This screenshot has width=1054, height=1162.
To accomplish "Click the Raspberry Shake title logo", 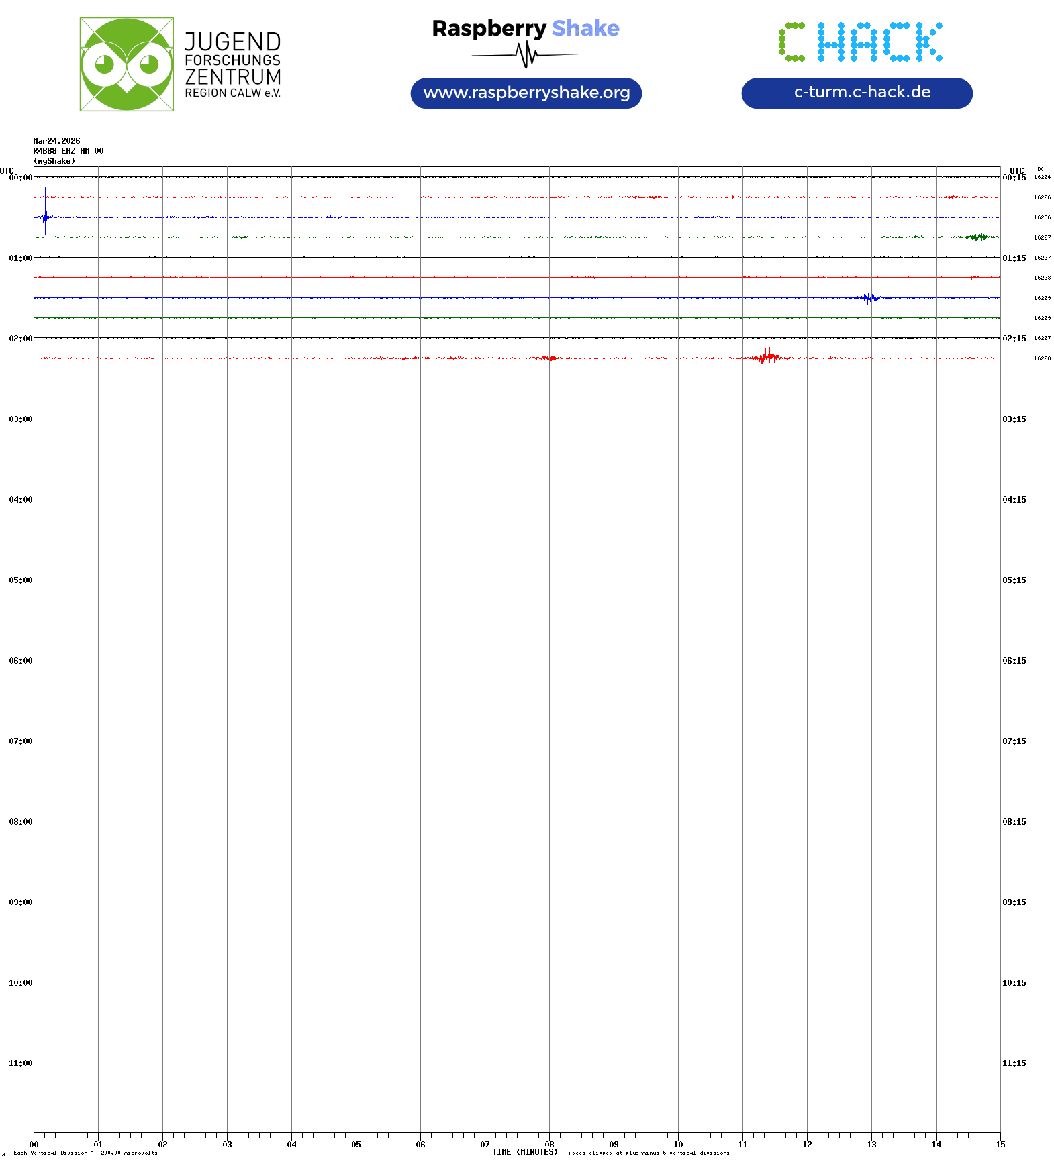I will coord(525,28).
